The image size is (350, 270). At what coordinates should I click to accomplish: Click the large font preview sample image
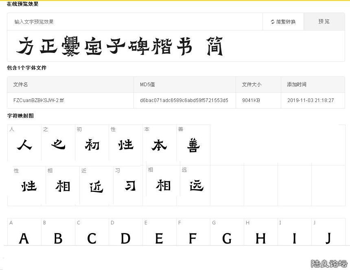click(x=120, y=46)
